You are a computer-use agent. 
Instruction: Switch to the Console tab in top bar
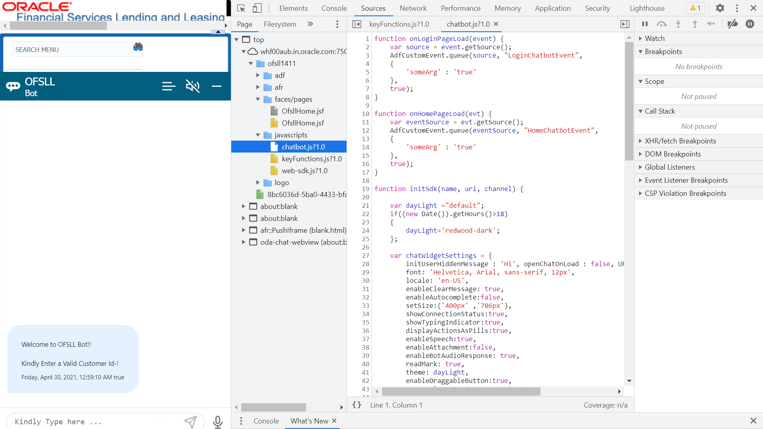pyautogui.click(x=334, y=8)
